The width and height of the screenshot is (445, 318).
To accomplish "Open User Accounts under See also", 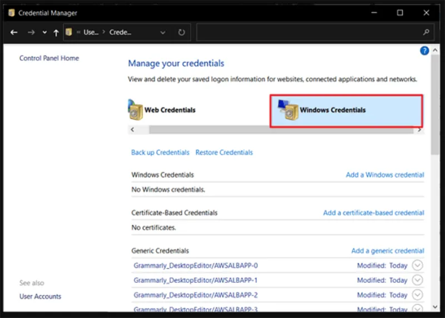I will tap(40, 296).
